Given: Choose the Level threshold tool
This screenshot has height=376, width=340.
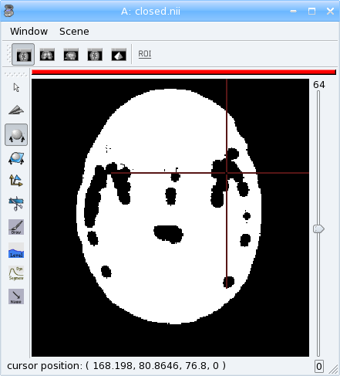Looking at the screenshot, I should [16, 250].
